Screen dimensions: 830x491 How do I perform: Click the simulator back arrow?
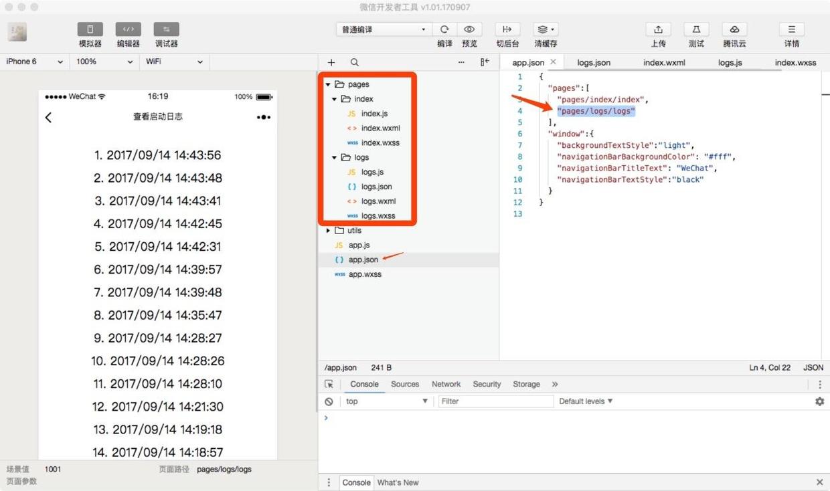click(x=48, y=117)
